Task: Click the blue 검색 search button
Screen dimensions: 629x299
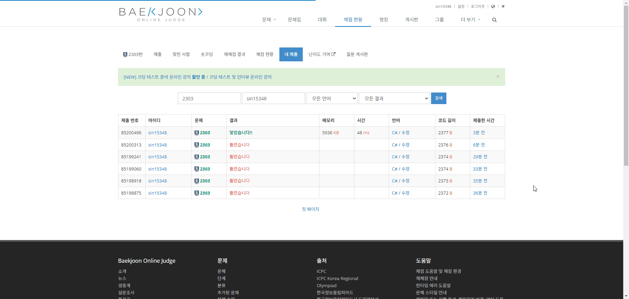Action: [x=439, y=98]
